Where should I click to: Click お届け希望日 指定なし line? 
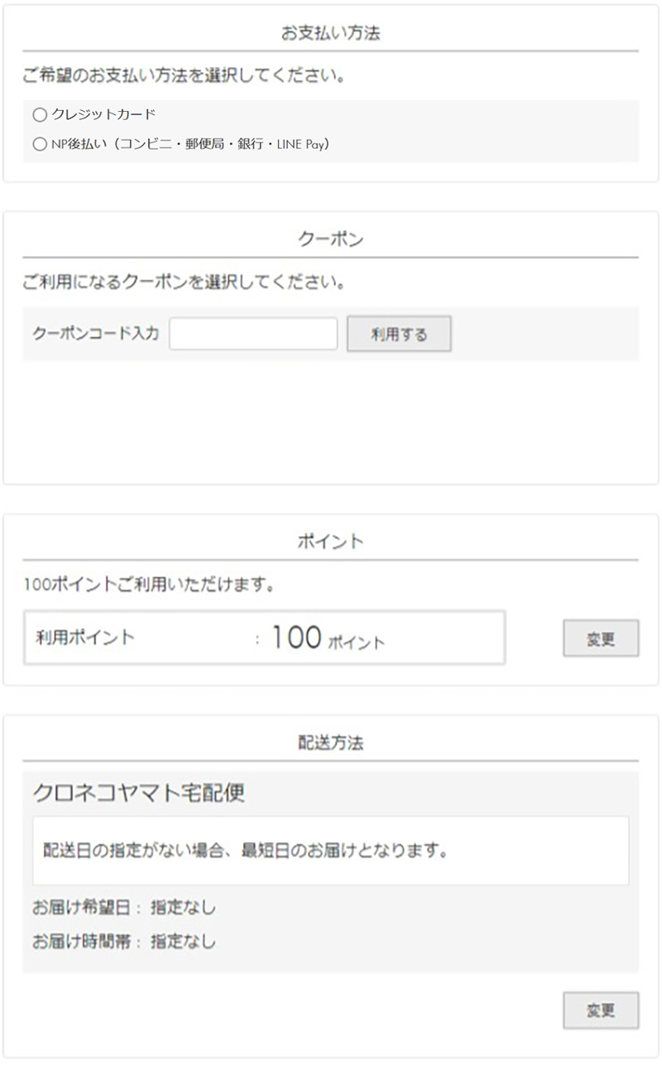tap(123, 908)
